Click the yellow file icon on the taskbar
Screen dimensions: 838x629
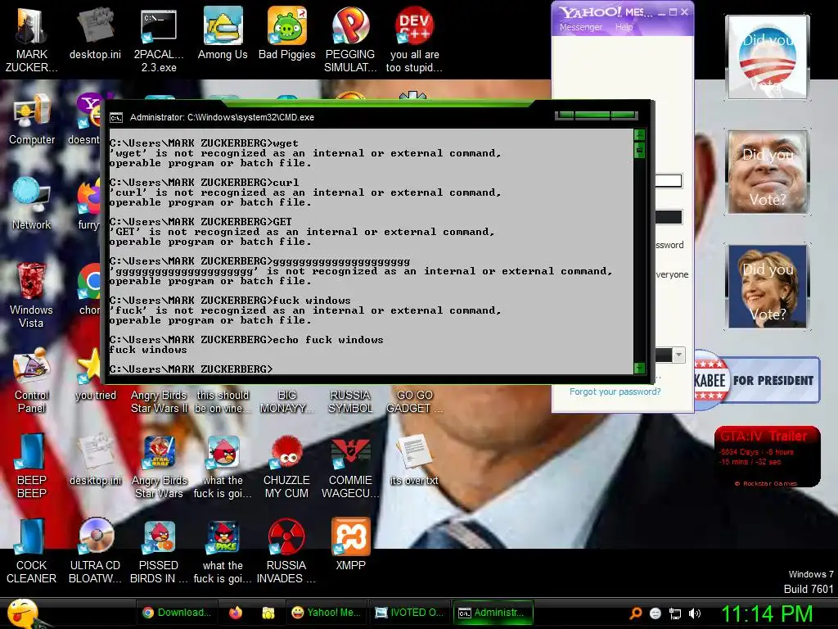(x=268, y=613)
